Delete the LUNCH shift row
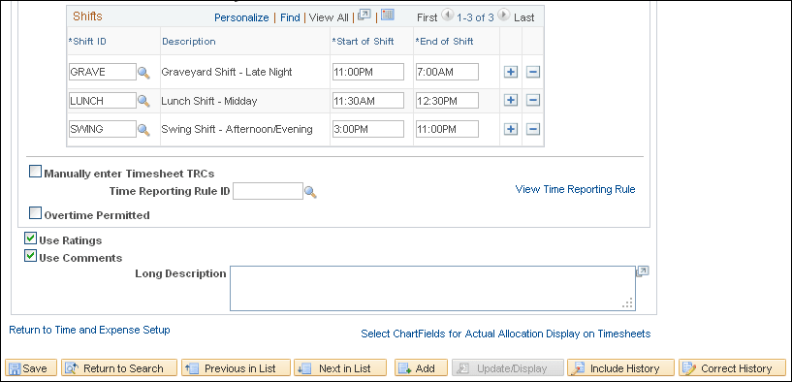 point(533,101)
